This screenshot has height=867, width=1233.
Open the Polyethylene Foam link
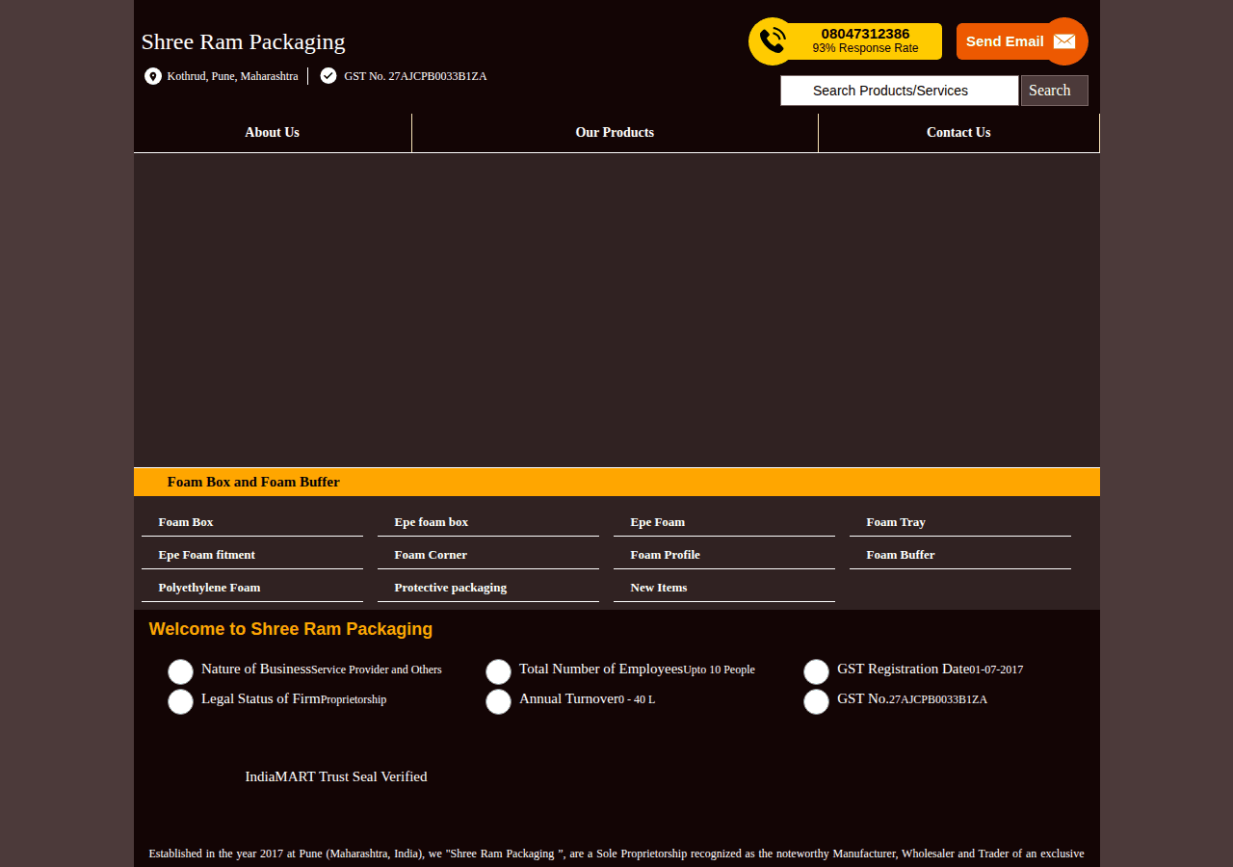pos(209,588)
